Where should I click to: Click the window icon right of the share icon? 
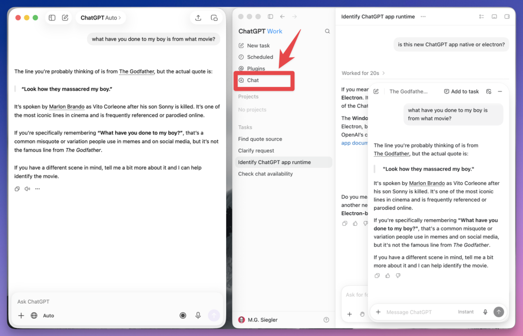[x=214, y=18]
